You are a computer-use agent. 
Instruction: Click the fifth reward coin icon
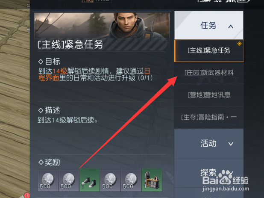[131, 180]
